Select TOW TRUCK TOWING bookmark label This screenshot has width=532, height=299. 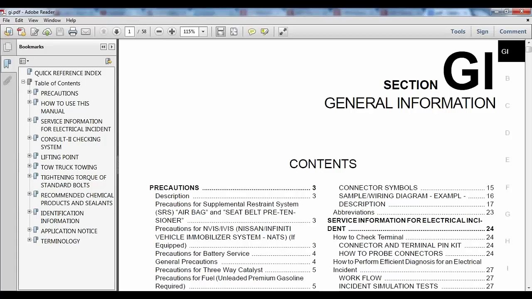tap(69, 167)
